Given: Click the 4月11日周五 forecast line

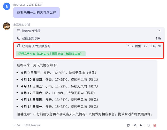Looking at the screenshot, I should point(59,86).
